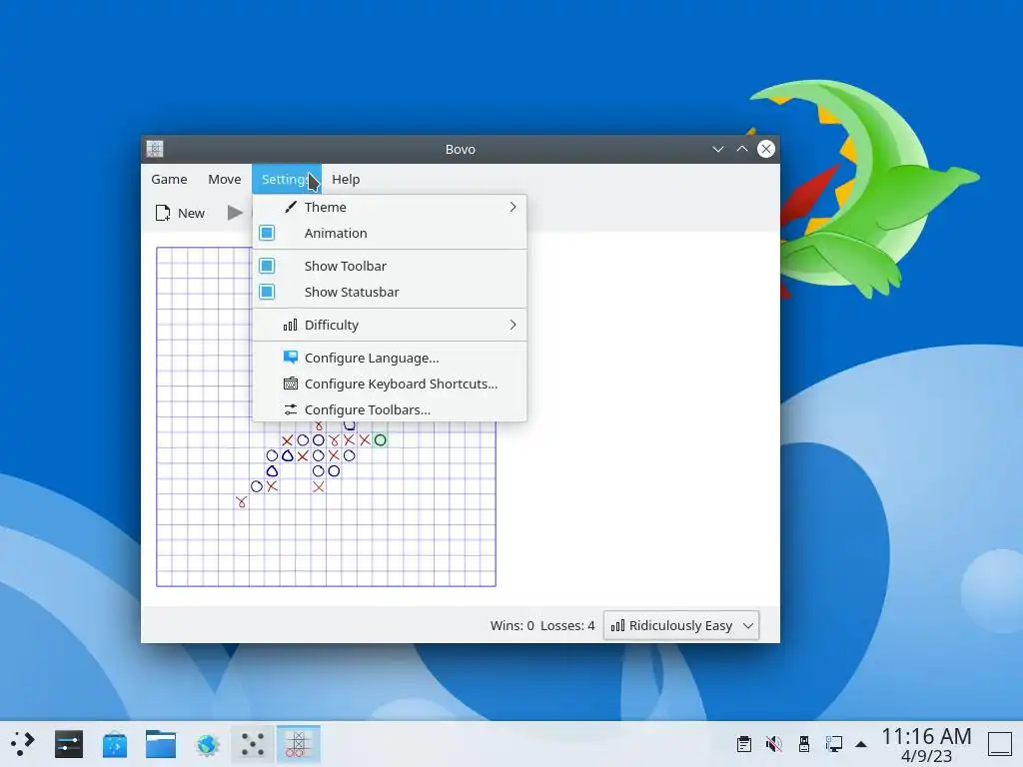Click the difficulty combo box chevron
The height and width of the screenshot is (767, 1023).
coord(748,625)
